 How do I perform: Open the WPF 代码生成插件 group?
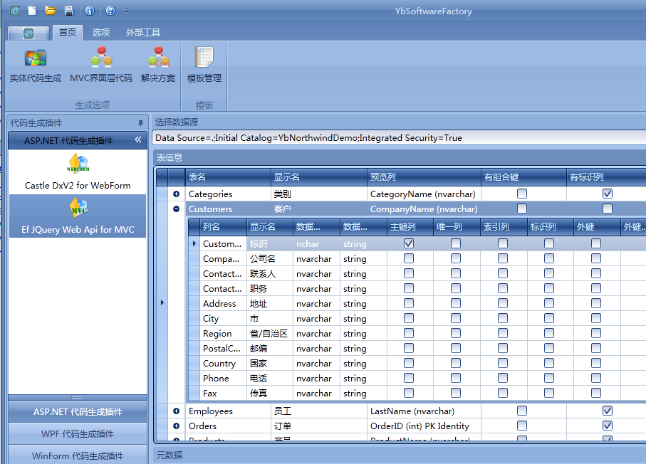point(78,433)
